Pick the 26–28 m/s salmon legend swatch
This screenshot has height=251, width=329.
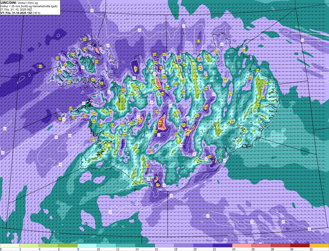coord(261,246)
